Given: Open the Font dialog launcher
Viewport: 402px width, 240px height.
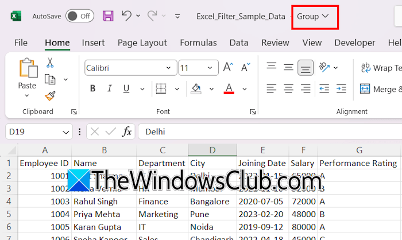Looking at the screenshot, I should pos(253,112).
